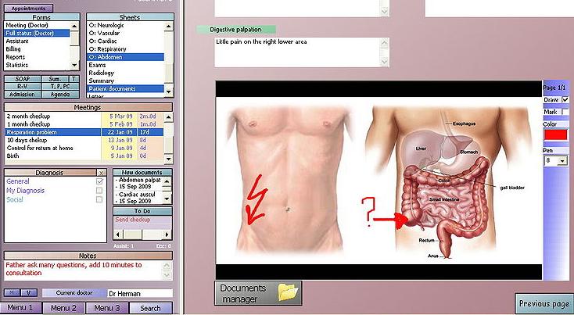Enable the Mark checkbox

click(565, 113)
